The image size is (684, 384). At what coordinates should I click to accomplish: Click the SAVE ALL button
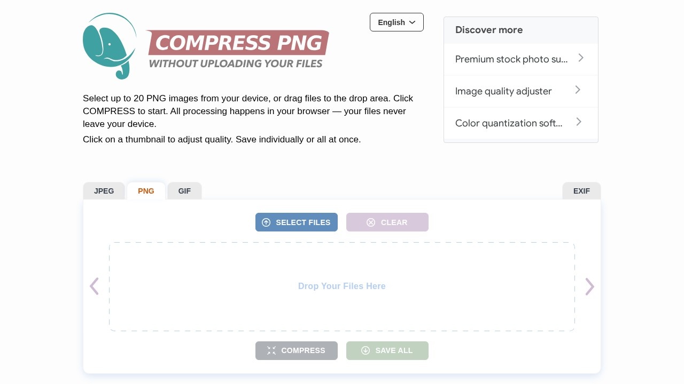(x=387, y=350)
